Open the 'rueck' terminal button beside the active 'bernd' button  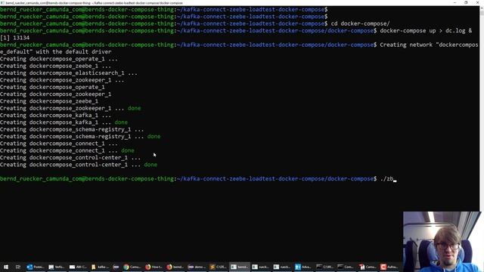pyautogui.click(x=260, y=267)
